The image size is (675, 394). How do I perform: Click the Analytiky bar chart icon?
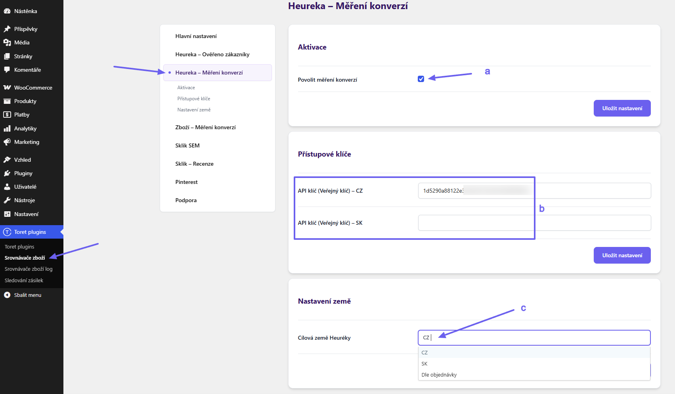[x=7, y=128]
